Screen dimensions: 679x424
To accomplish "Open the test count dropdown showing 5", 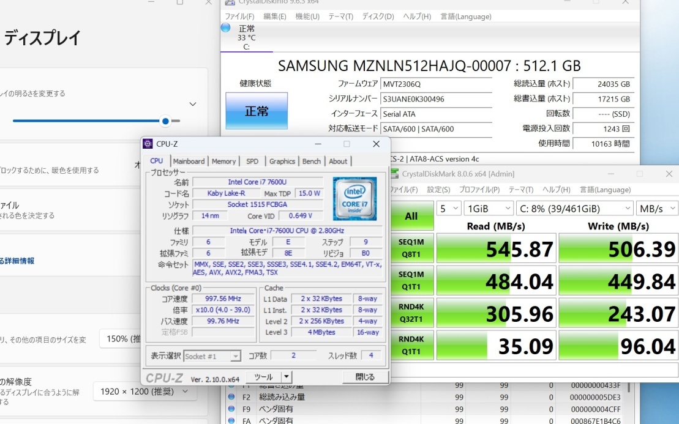I will click(448, 209).
